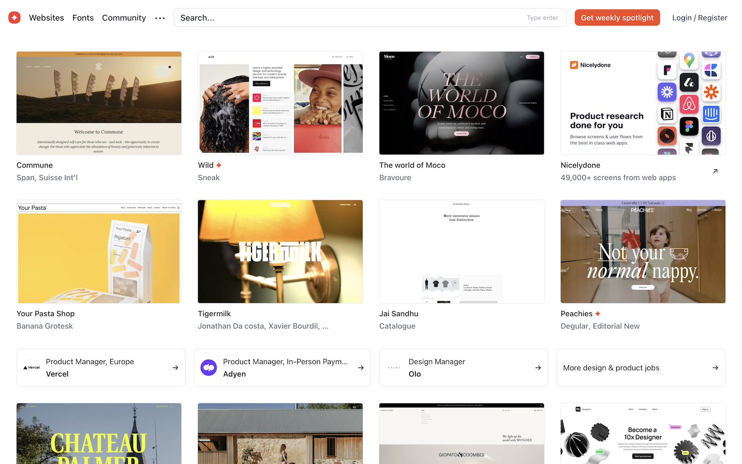Click the Catalogue font link
Screen dimensions: 742x464
point(397,326)
